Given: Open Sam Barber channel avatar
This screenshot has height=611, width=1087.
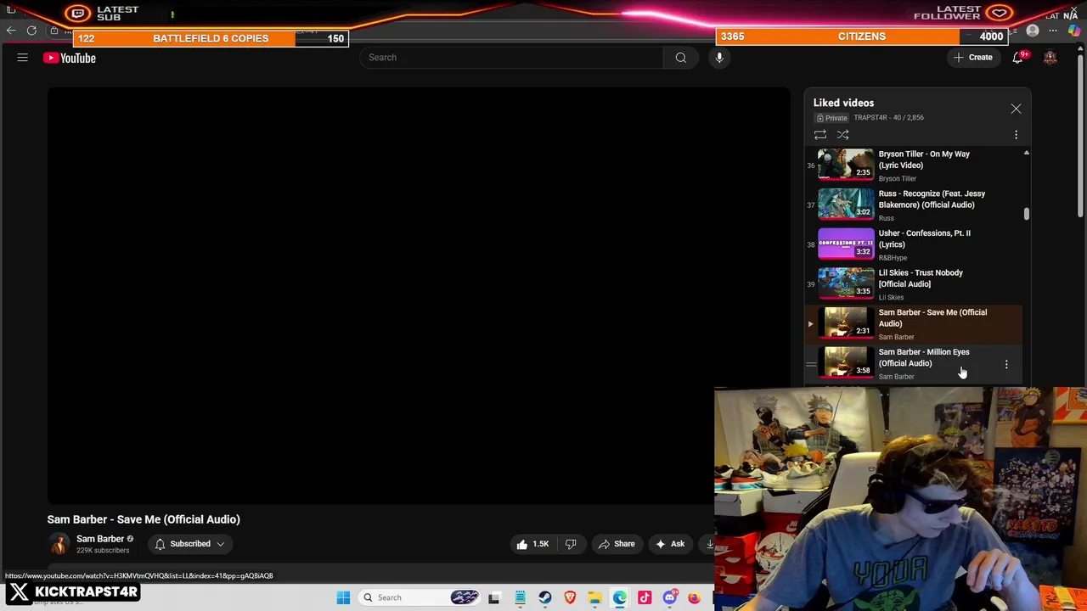Looking at the screenshot, I should coord(59,544).
